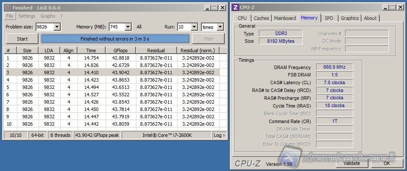Click the finished progress bar
Viewport: 407px width, 171px height.
click(115, 39)
